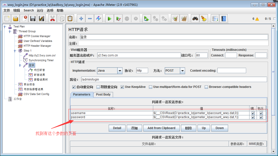Switch to the Post Body tab
Screen dimensions: 278x156
click(103, 95)
